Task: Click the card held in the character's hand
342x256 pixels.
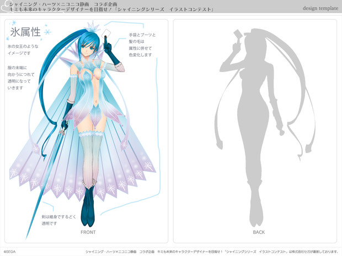Action: tap(106, 33)
